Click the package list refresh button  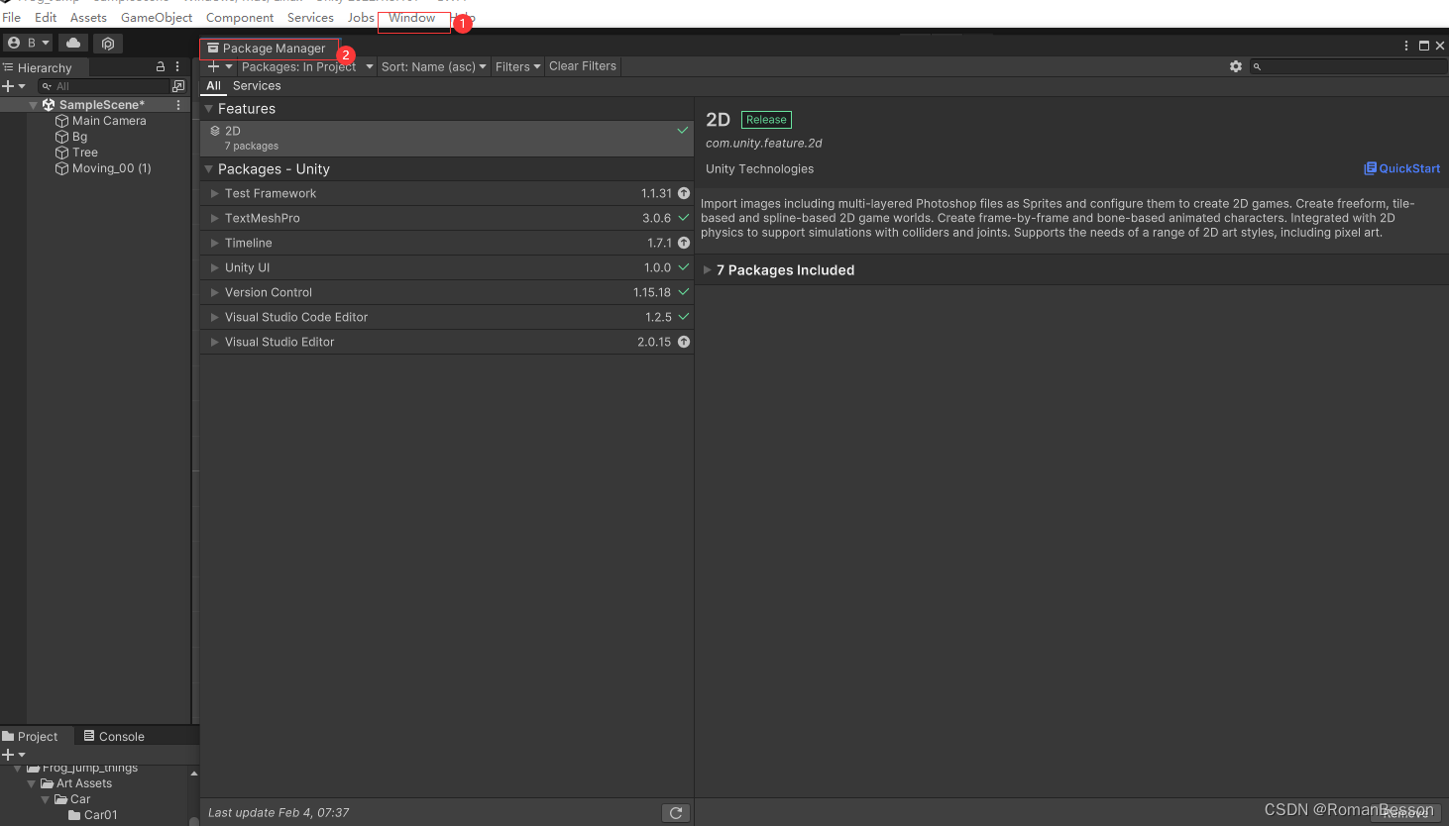pos(676,813)
